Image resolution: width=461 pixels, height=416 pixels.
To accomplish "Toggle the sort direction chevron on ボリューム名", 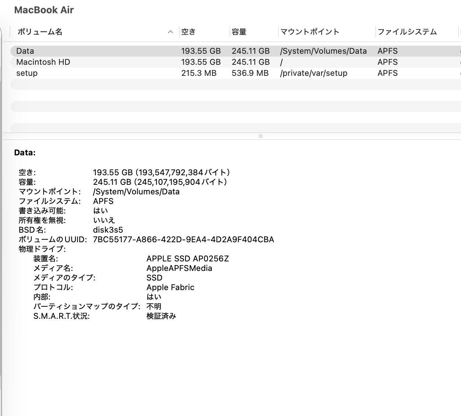I will (x=170, y=32).
